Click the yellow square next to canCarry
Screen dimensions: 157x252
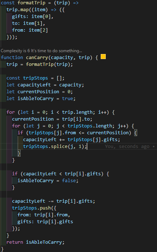[103, 57]
